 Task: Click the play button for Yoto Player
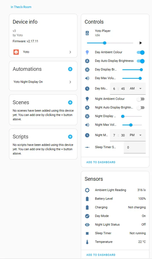click(x=140, y=43)
